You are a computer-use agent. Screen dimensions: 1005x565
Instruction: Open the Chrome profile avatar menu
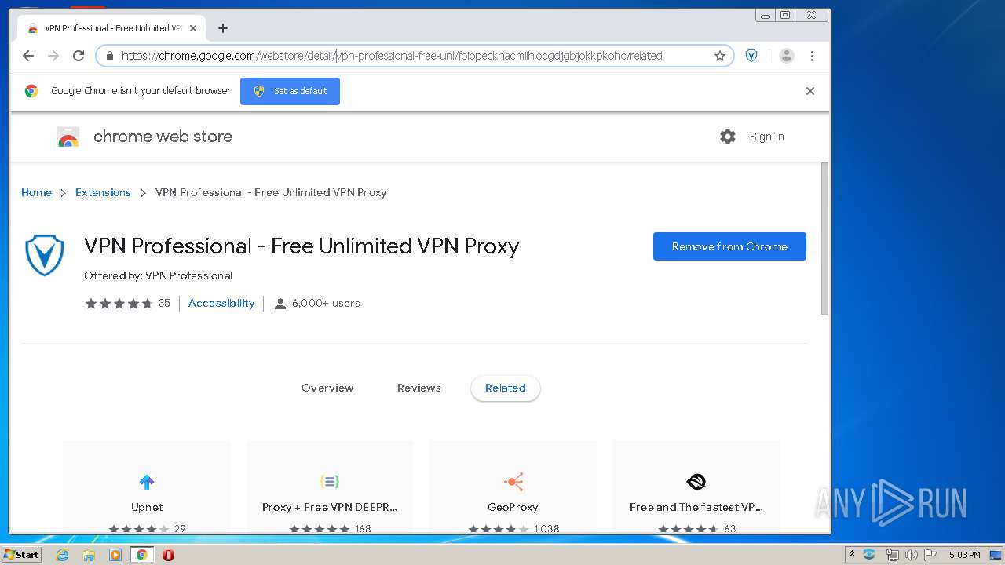pos(787,56)
